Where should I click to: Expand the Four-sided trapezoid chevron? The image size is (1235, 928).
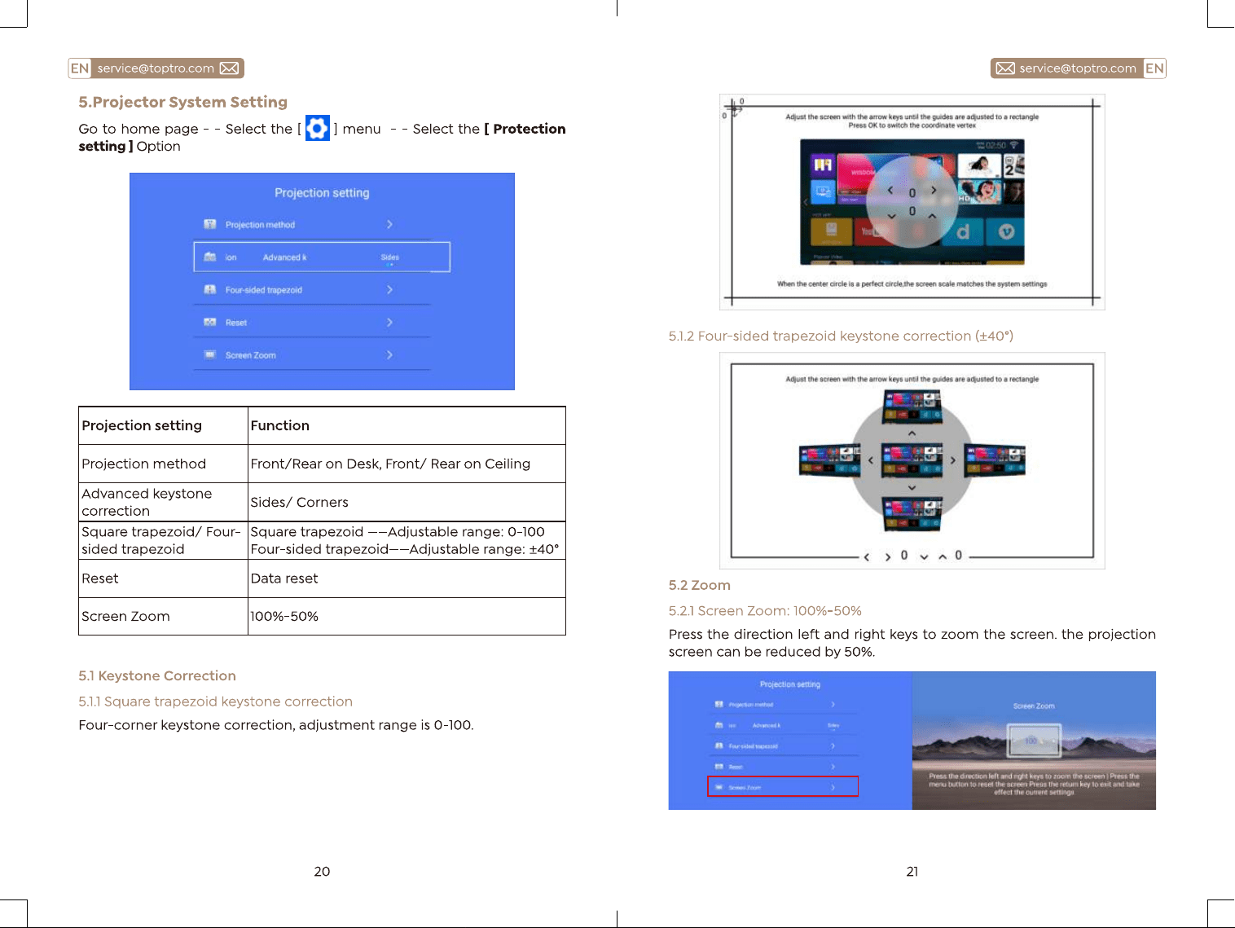pyautogui.click(x=389, y=290)
